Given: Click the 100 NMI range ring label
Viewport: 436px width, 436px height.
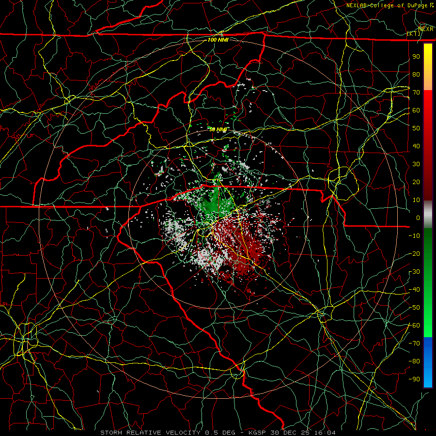Looking at the screenshot, I should click(x=218, y=40).
